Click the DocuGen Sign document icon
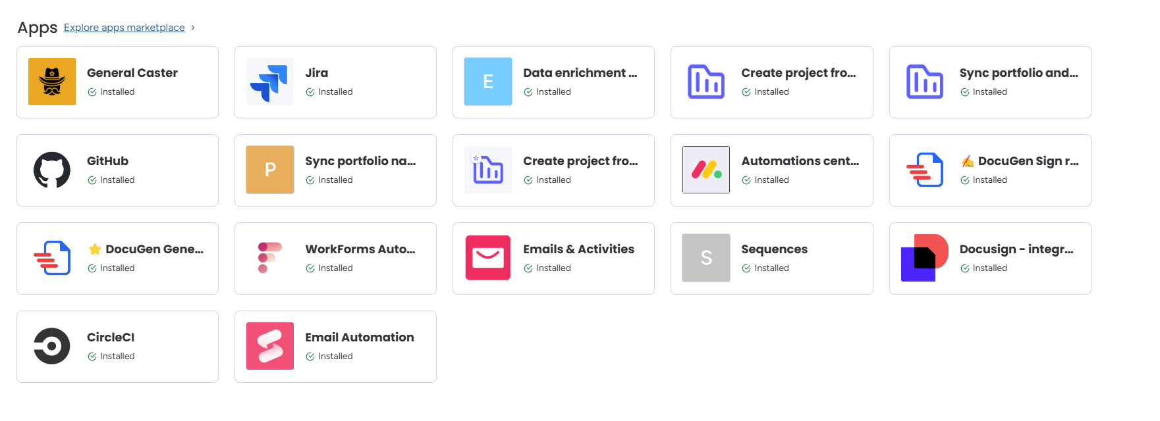The image size is (1160, 421). [x=925, y=170]
